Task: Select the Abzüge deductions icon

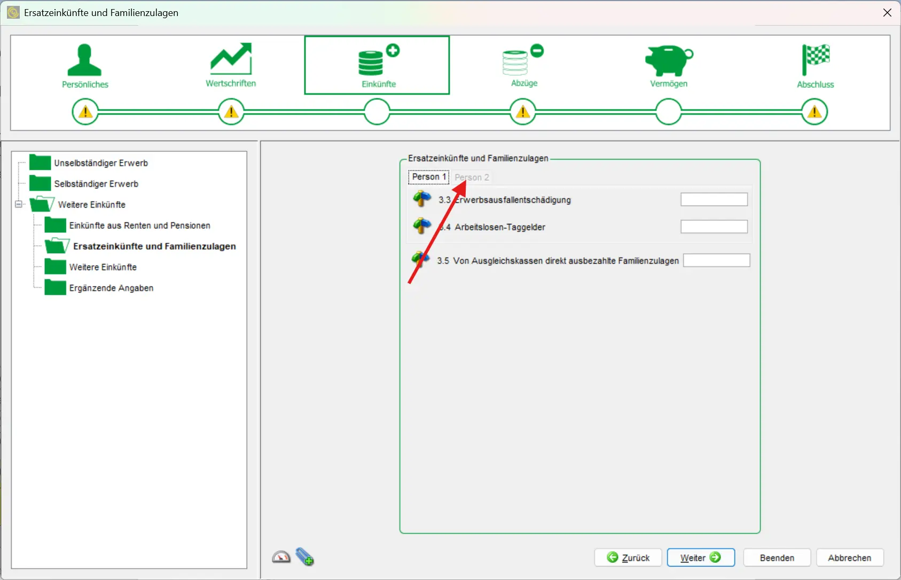Action: (x=523, y=60)
